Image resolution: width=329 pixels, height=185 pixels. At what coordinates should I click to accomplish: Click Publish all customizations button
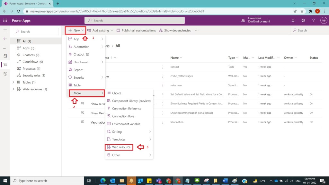(136, 31)
